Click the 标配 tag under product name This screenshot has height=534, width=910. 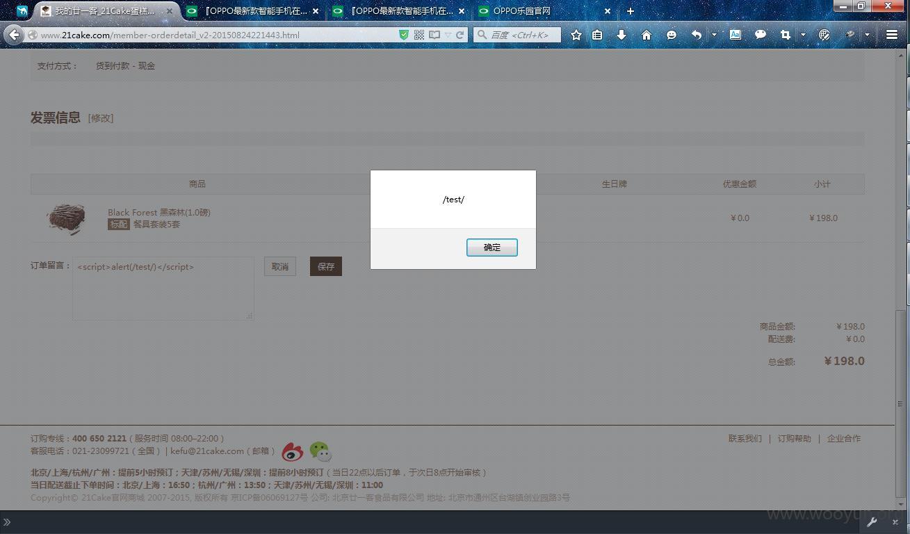(x=119, y=225)
